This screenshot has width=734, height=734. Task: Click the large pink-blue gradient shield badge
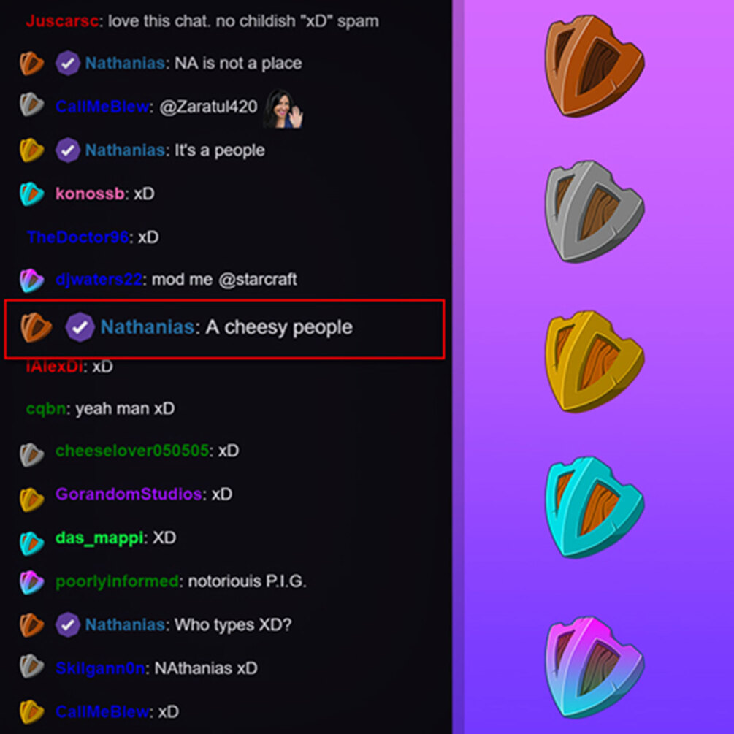tap(594, 667)
